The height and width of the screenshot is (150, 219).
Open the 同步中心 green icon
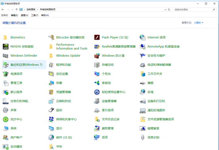pyautogui.click(x=6, y=119)
